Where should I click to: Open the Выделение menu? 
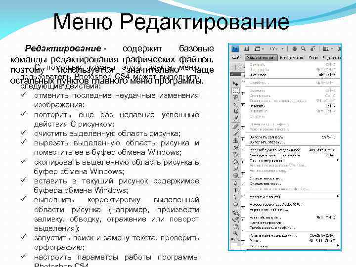[x=331, y=58]
